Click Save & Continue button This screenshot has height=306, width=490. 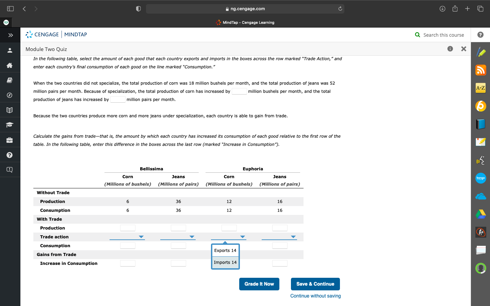point(315,284)
